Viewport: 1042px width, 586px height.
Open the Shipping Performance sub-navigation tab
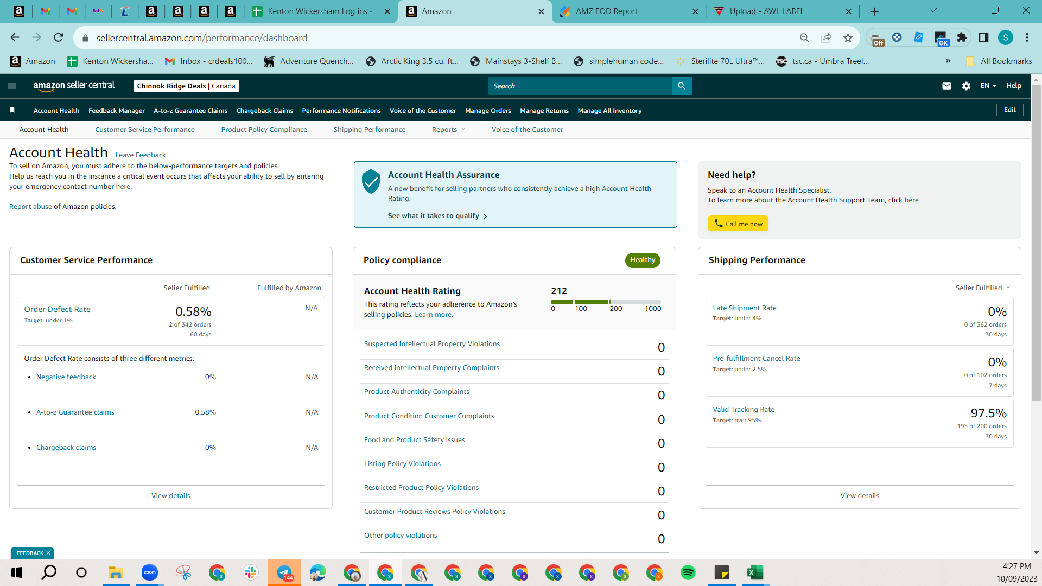(x=370, y=130)
